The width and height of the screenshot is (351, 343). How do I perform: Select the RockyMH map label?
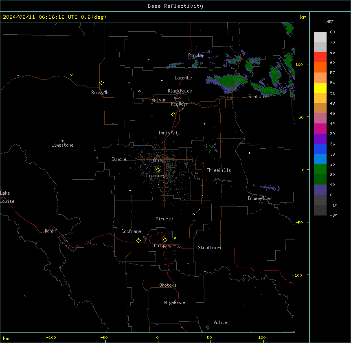click(100, 92)
